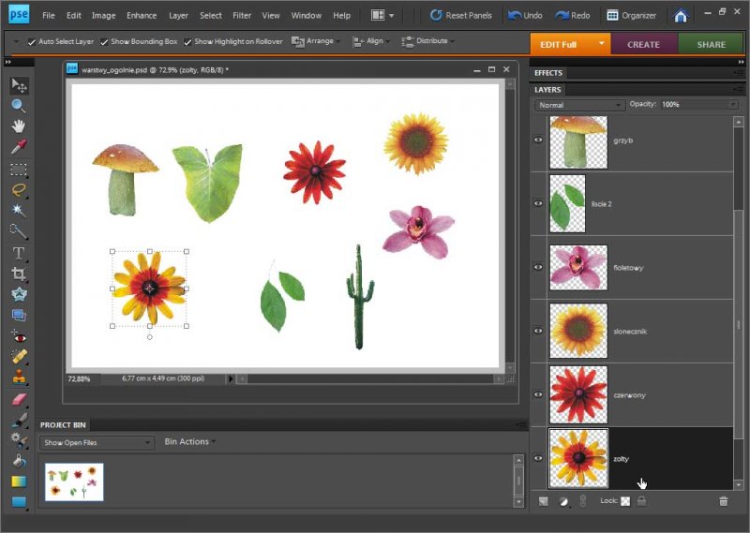Open the Normal blend mode dropdown

[579, 105]
